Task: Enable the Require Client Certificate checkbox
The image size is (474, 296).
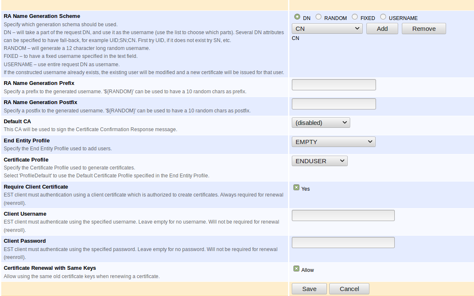Action: [x=296, y=187]
